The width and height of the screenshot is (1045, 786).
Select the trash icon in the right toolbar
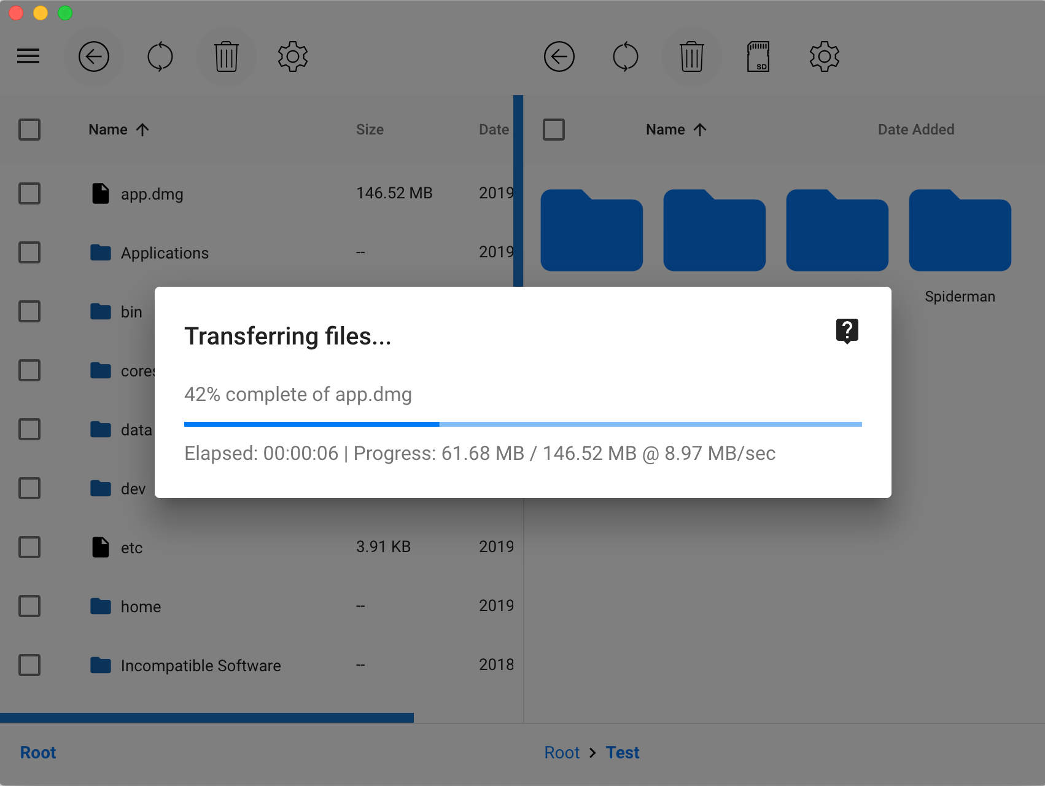click(692, 56)
